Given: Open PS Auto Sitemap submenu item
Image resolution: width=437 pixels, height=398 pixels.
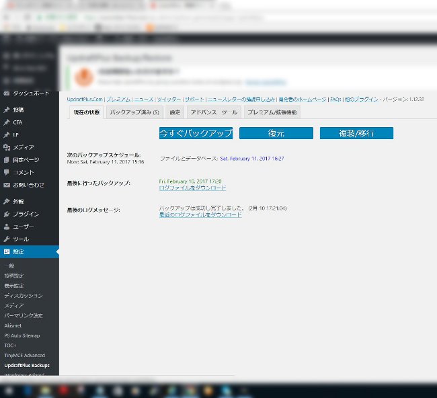Looking at the screenshot, I should (x=22, y=335).
